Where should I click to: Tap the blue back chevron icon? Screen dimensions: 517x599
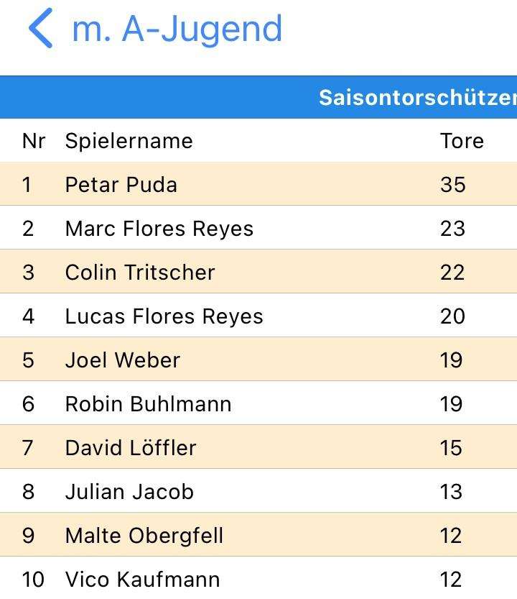[40, 28]
